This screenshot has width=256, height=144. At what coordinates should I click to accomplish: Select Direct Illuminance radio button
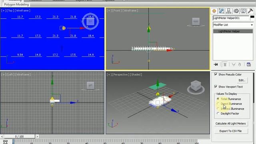pos(218,104)
